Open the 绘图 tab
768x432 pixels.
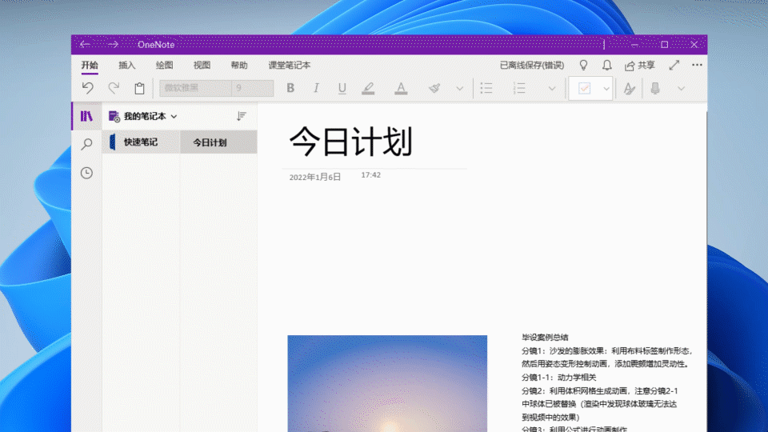[164, 65]
